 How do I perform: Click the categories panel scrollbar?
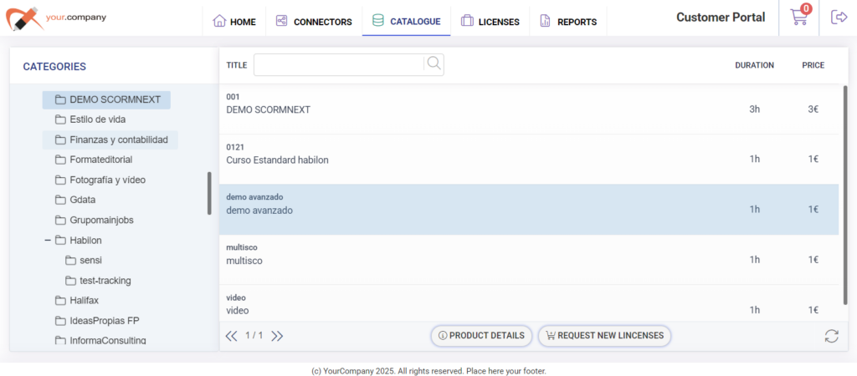coord(209,193)
